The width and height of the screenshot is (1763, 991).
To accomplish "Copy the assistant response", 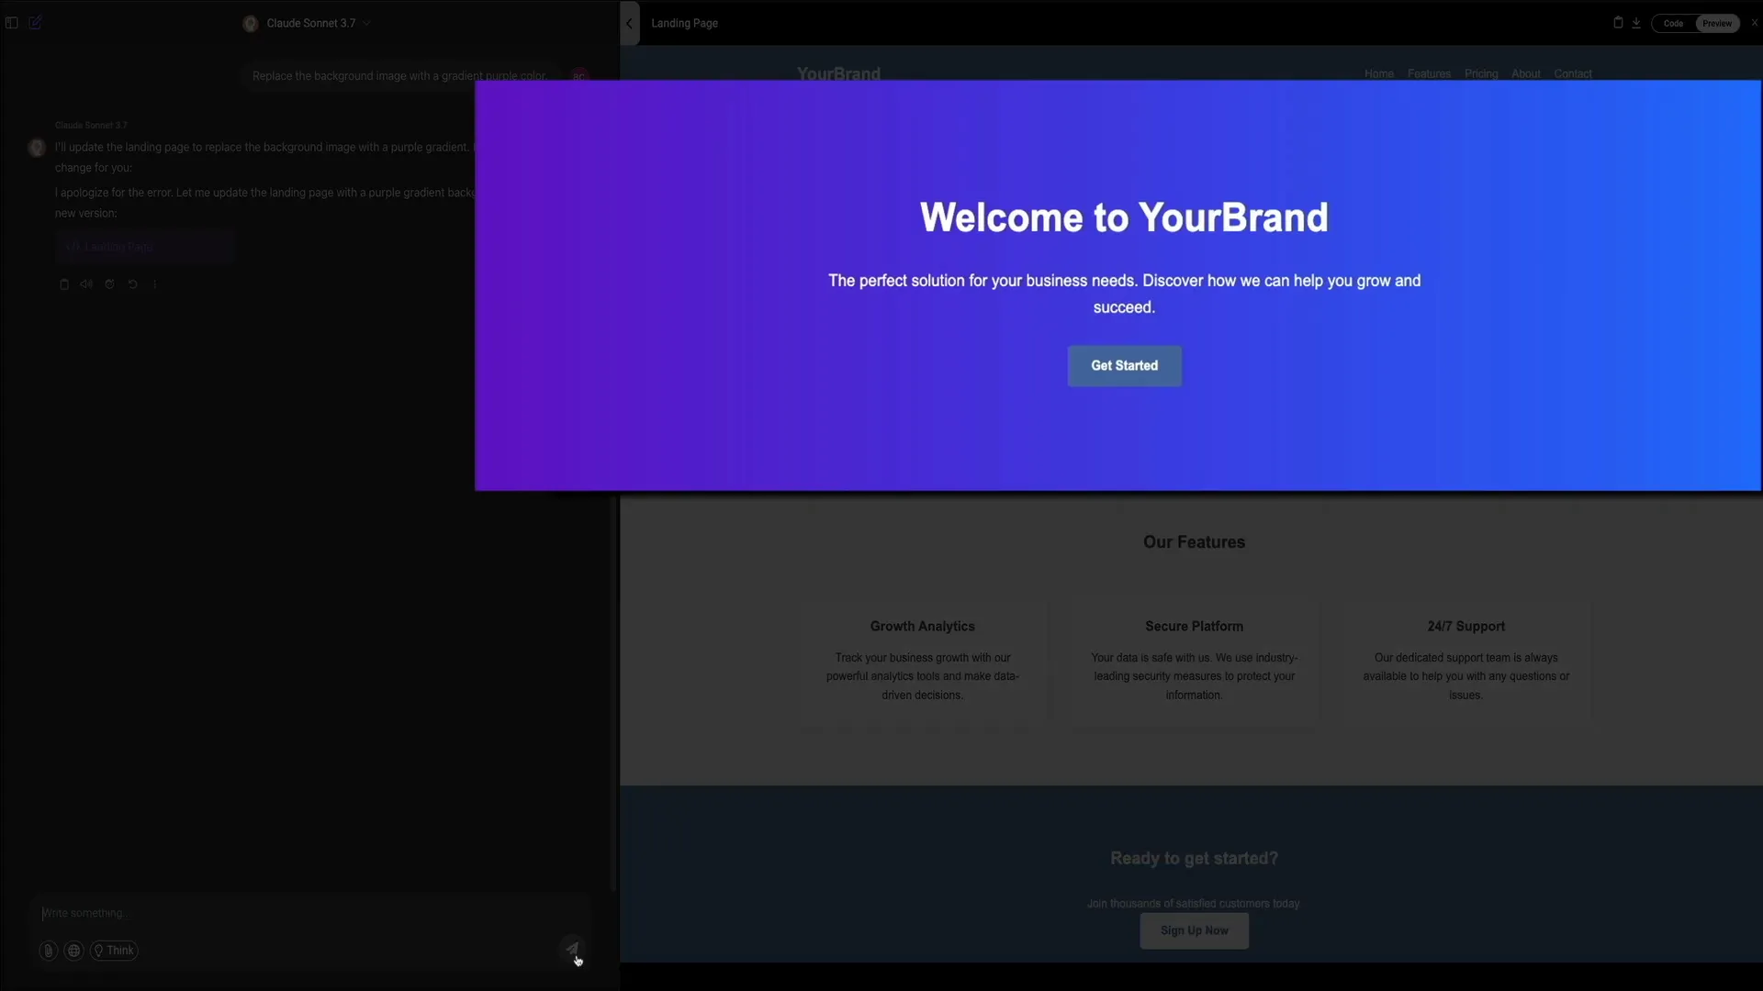I will tap(64, 284).
